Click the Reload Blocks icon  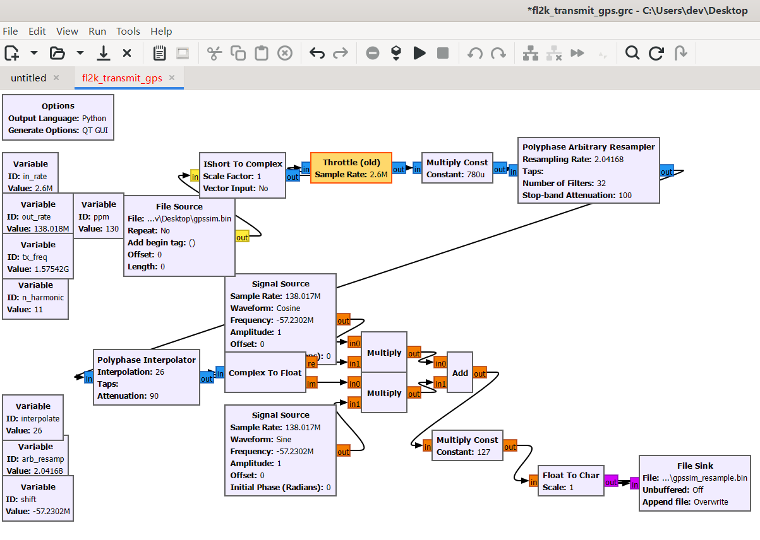pos(656,53)
